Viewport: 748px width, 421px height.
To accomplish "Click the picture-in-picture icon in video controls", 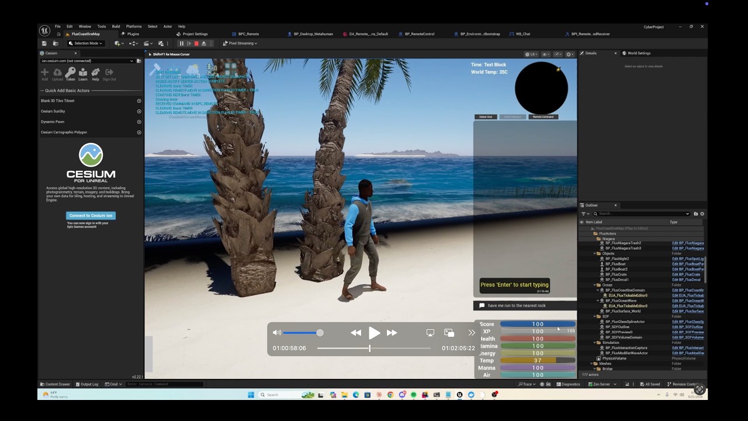I will coord(449,333).
